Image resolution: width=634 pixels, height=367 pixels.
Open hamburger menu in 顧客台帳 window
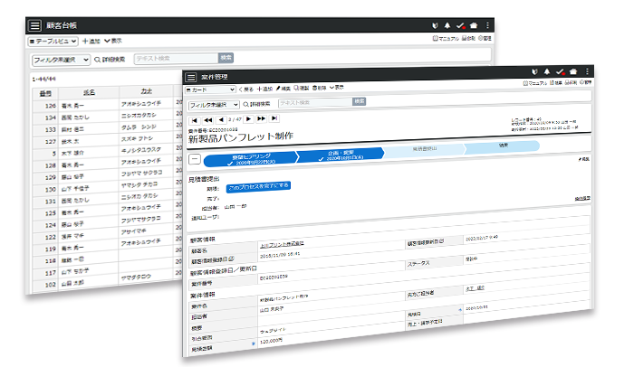tap(35, 26)
